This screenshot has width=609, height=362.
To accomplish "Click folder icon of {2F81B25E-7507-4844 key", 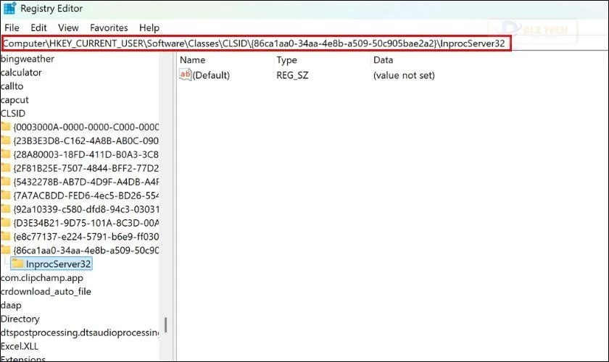I will (x=6, y=168).
